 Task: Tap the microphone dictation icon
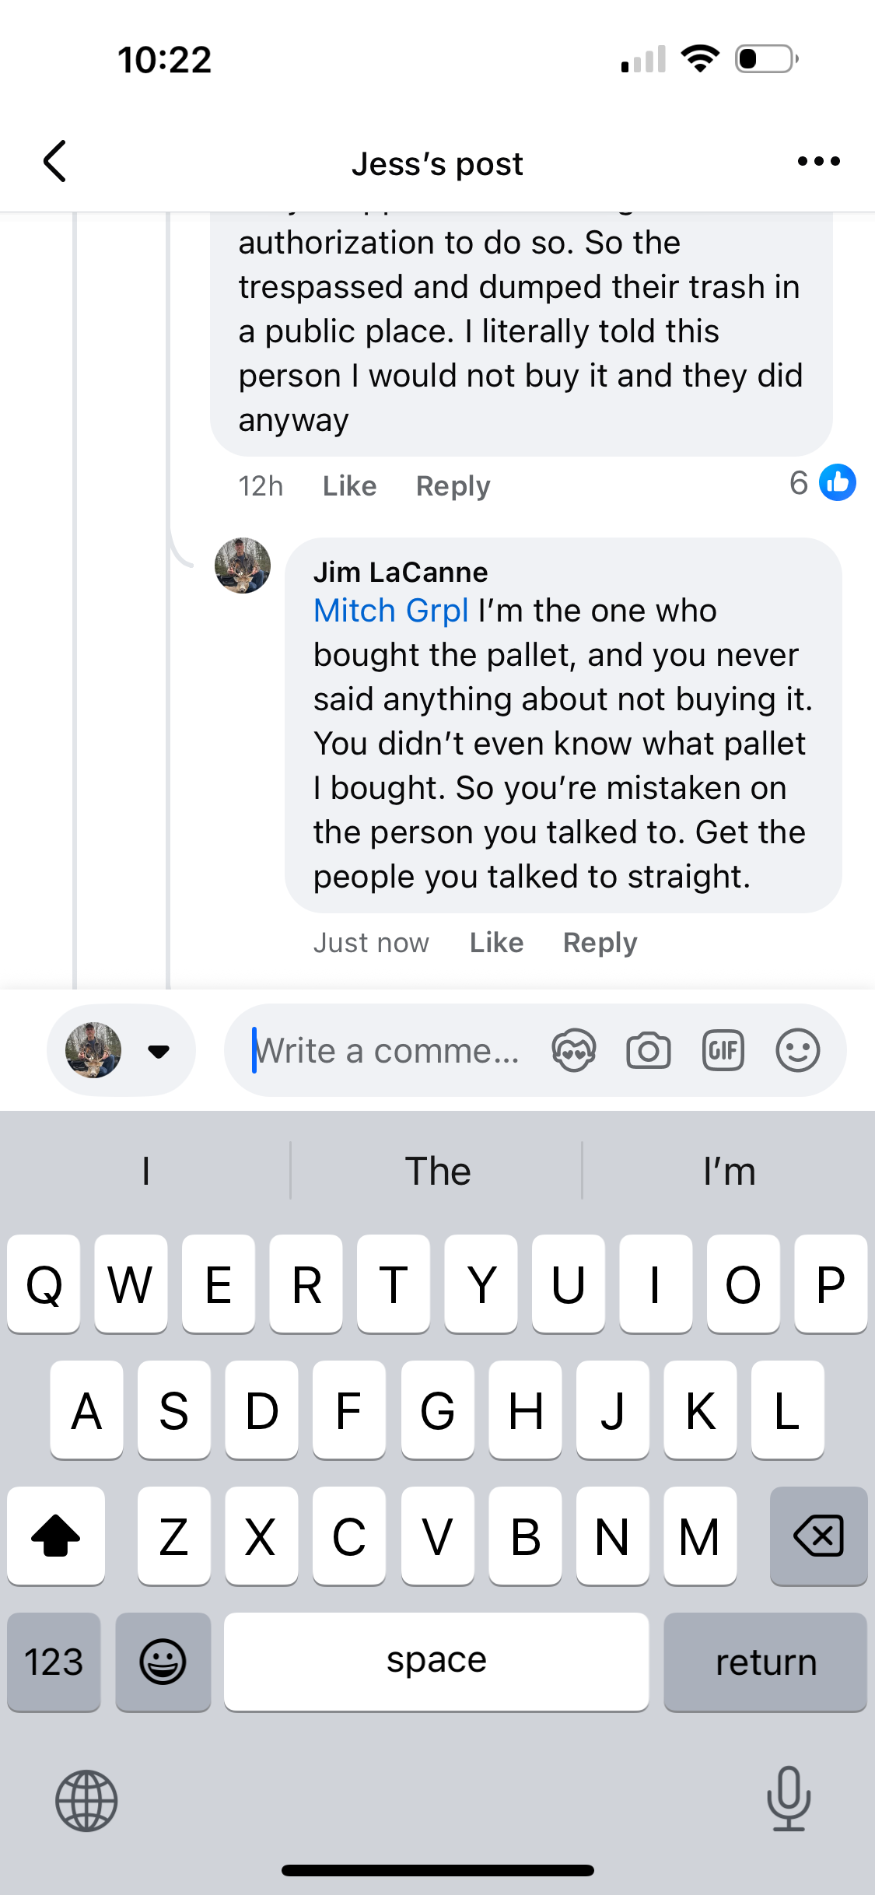(788, 1799)
